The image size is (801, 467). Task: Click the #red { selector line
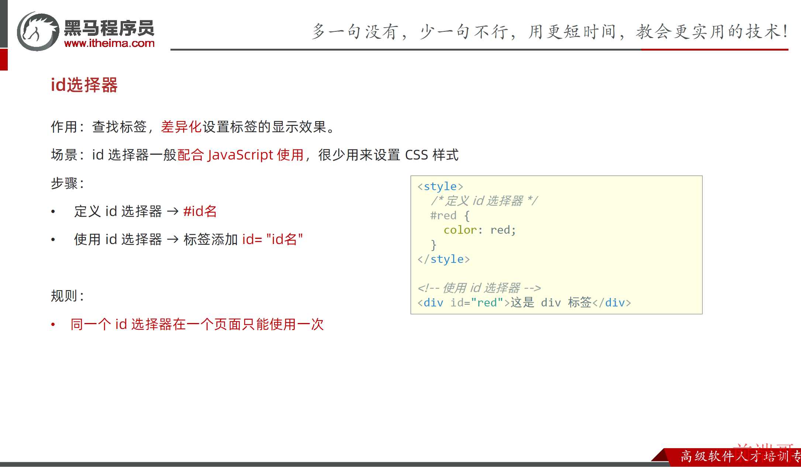(450, 216)
